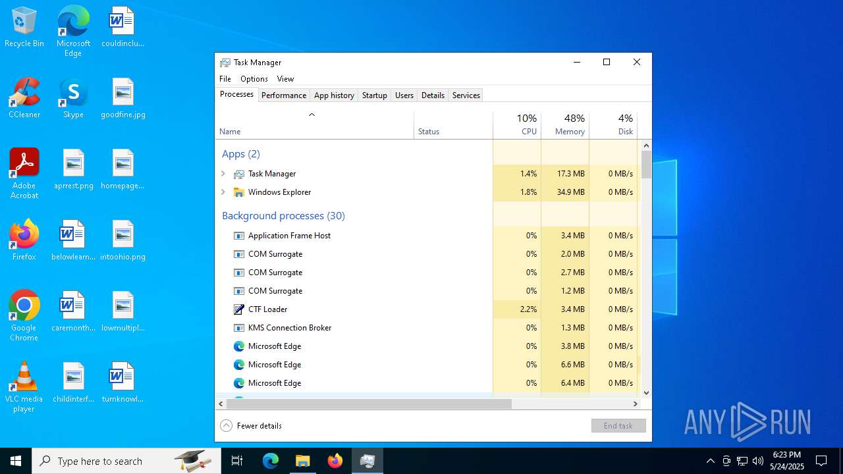The image size is (843, 474).
Task: Launch Firefox from desktop shortcut
Action: pyautogui.click(x=24, y=241)
